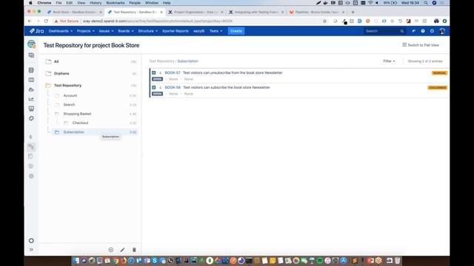Open the eazyBI navbar item

coord(199,31)
